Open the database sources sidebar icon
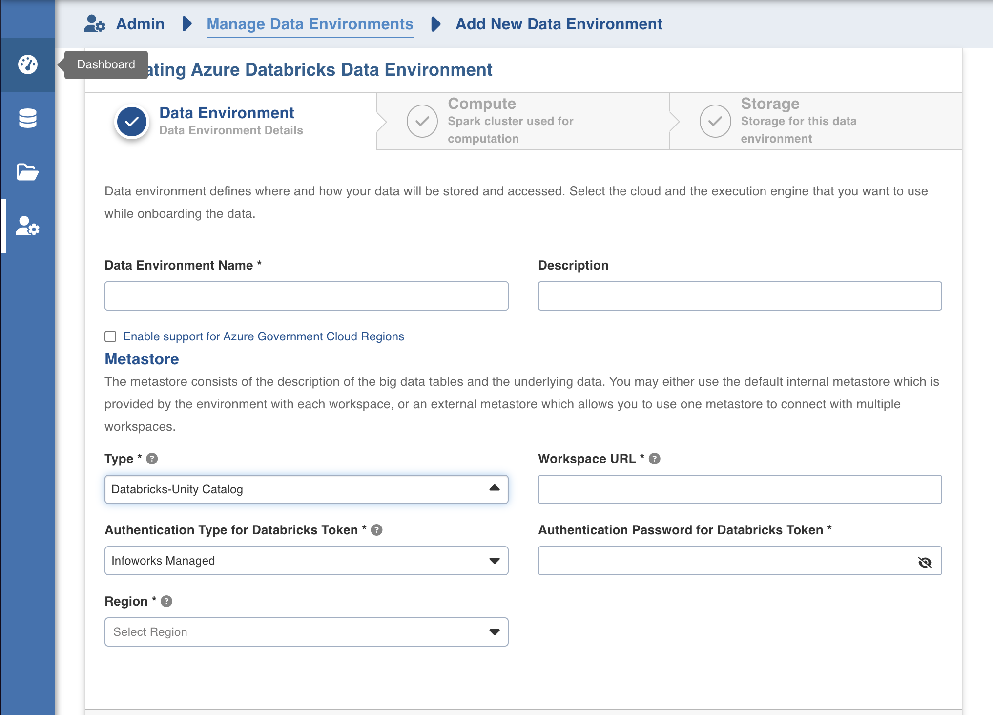Screen dimensions: 993x715 point(28,118)
